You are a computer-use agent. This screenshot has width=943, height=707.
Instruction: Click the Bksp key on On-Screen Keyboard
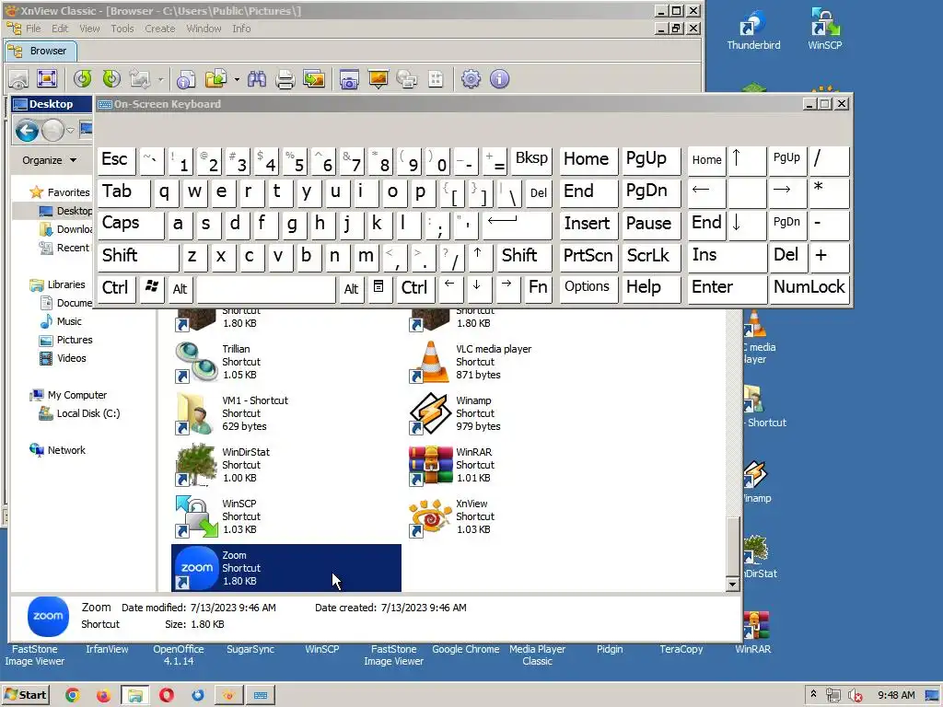point(531,160)
